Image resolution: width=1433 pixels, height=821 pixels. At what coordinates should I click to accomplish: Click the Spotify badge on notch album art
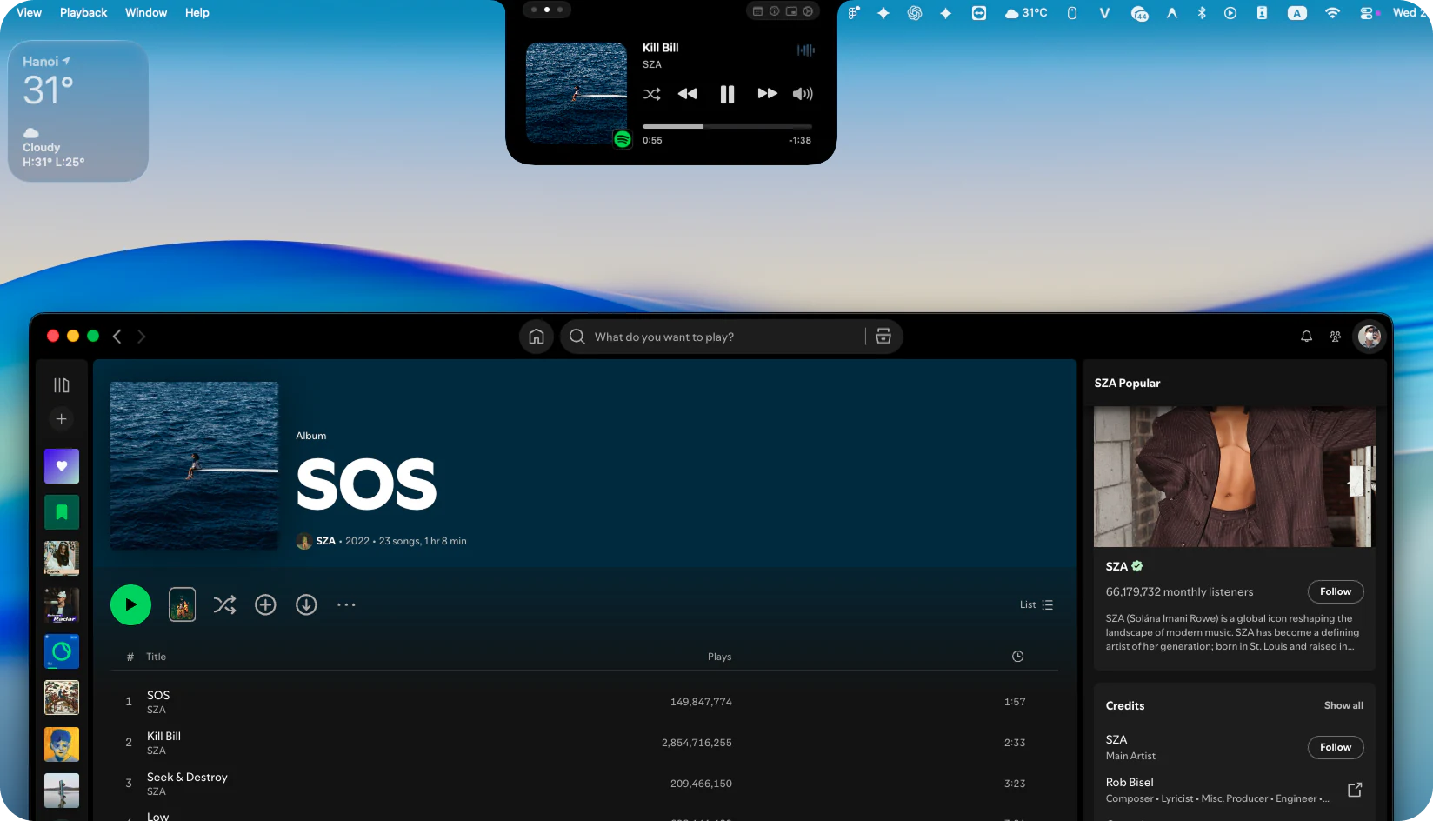click(x=622, y=139)
